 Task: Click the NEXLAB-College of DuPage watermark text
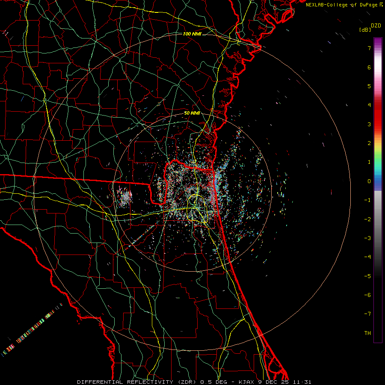coord(344,5)
